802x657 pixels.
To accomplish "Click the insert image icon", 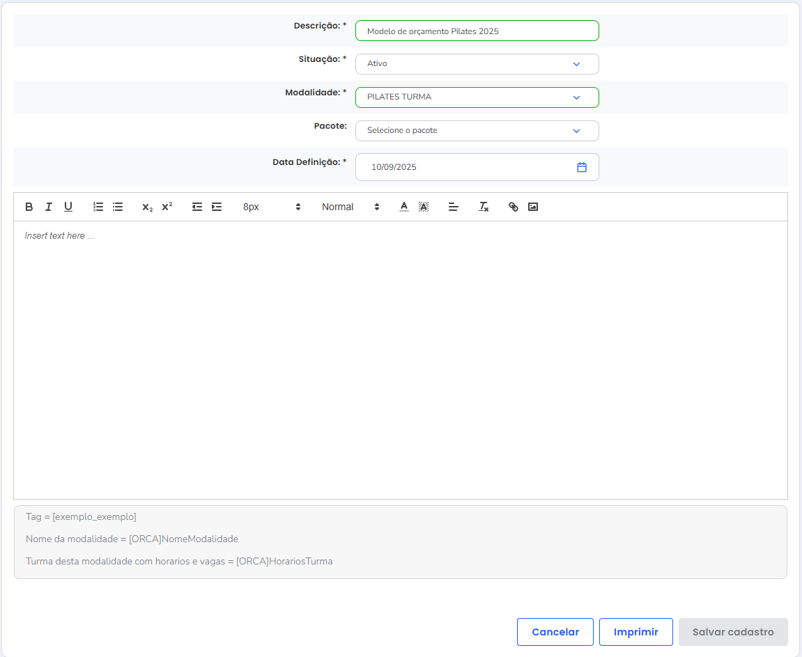I will 533,207.
